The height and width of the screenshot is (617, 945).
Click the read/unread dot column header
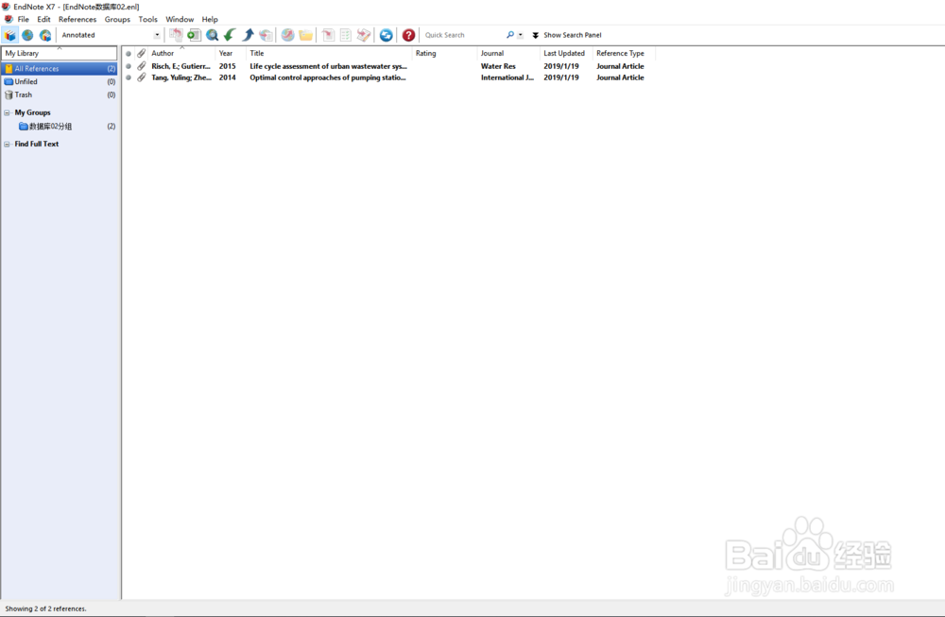tap(129, 54)
